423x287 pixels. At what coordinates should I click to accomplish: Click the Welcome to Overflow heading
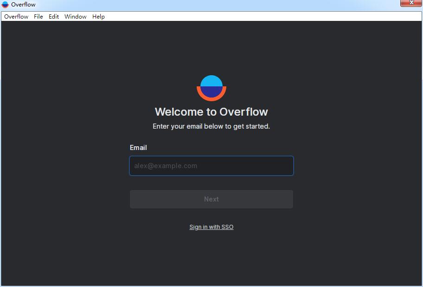211,111
